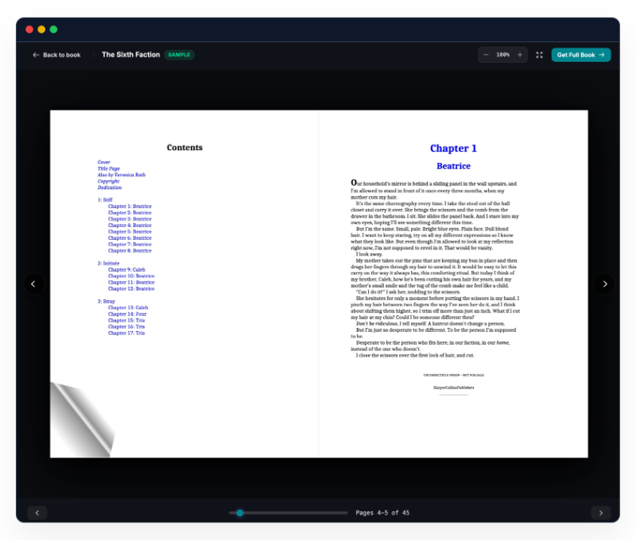Enter fullscreen reading mode

pyautogui.click(x=540, y=55)
